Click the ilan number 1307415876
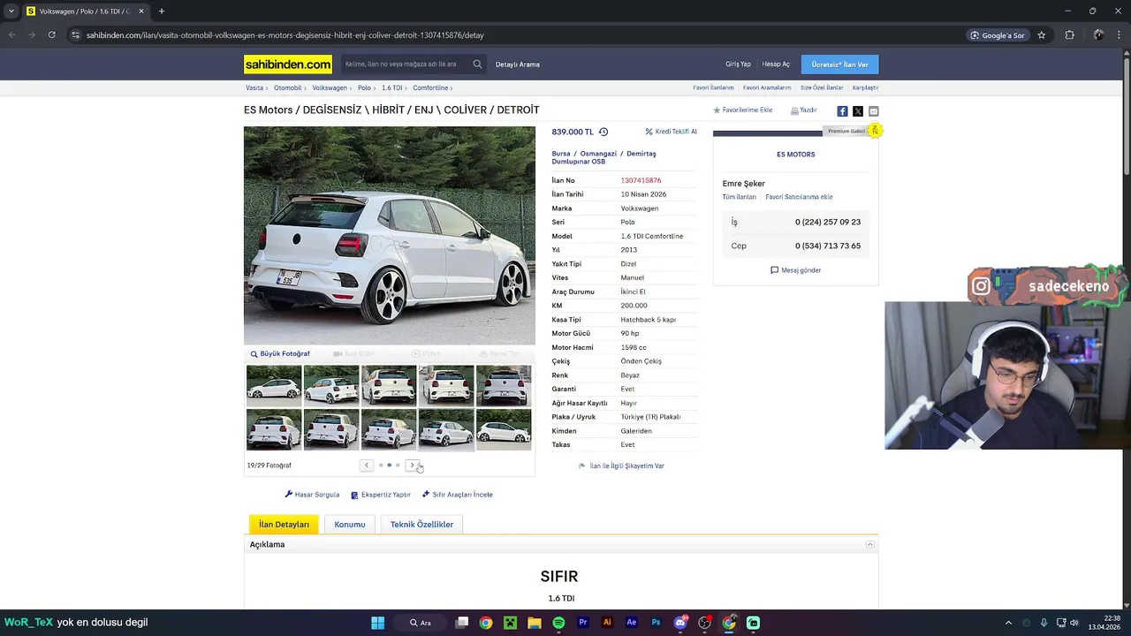Viewport: 1131px width, 636px height. pos(641,180)
